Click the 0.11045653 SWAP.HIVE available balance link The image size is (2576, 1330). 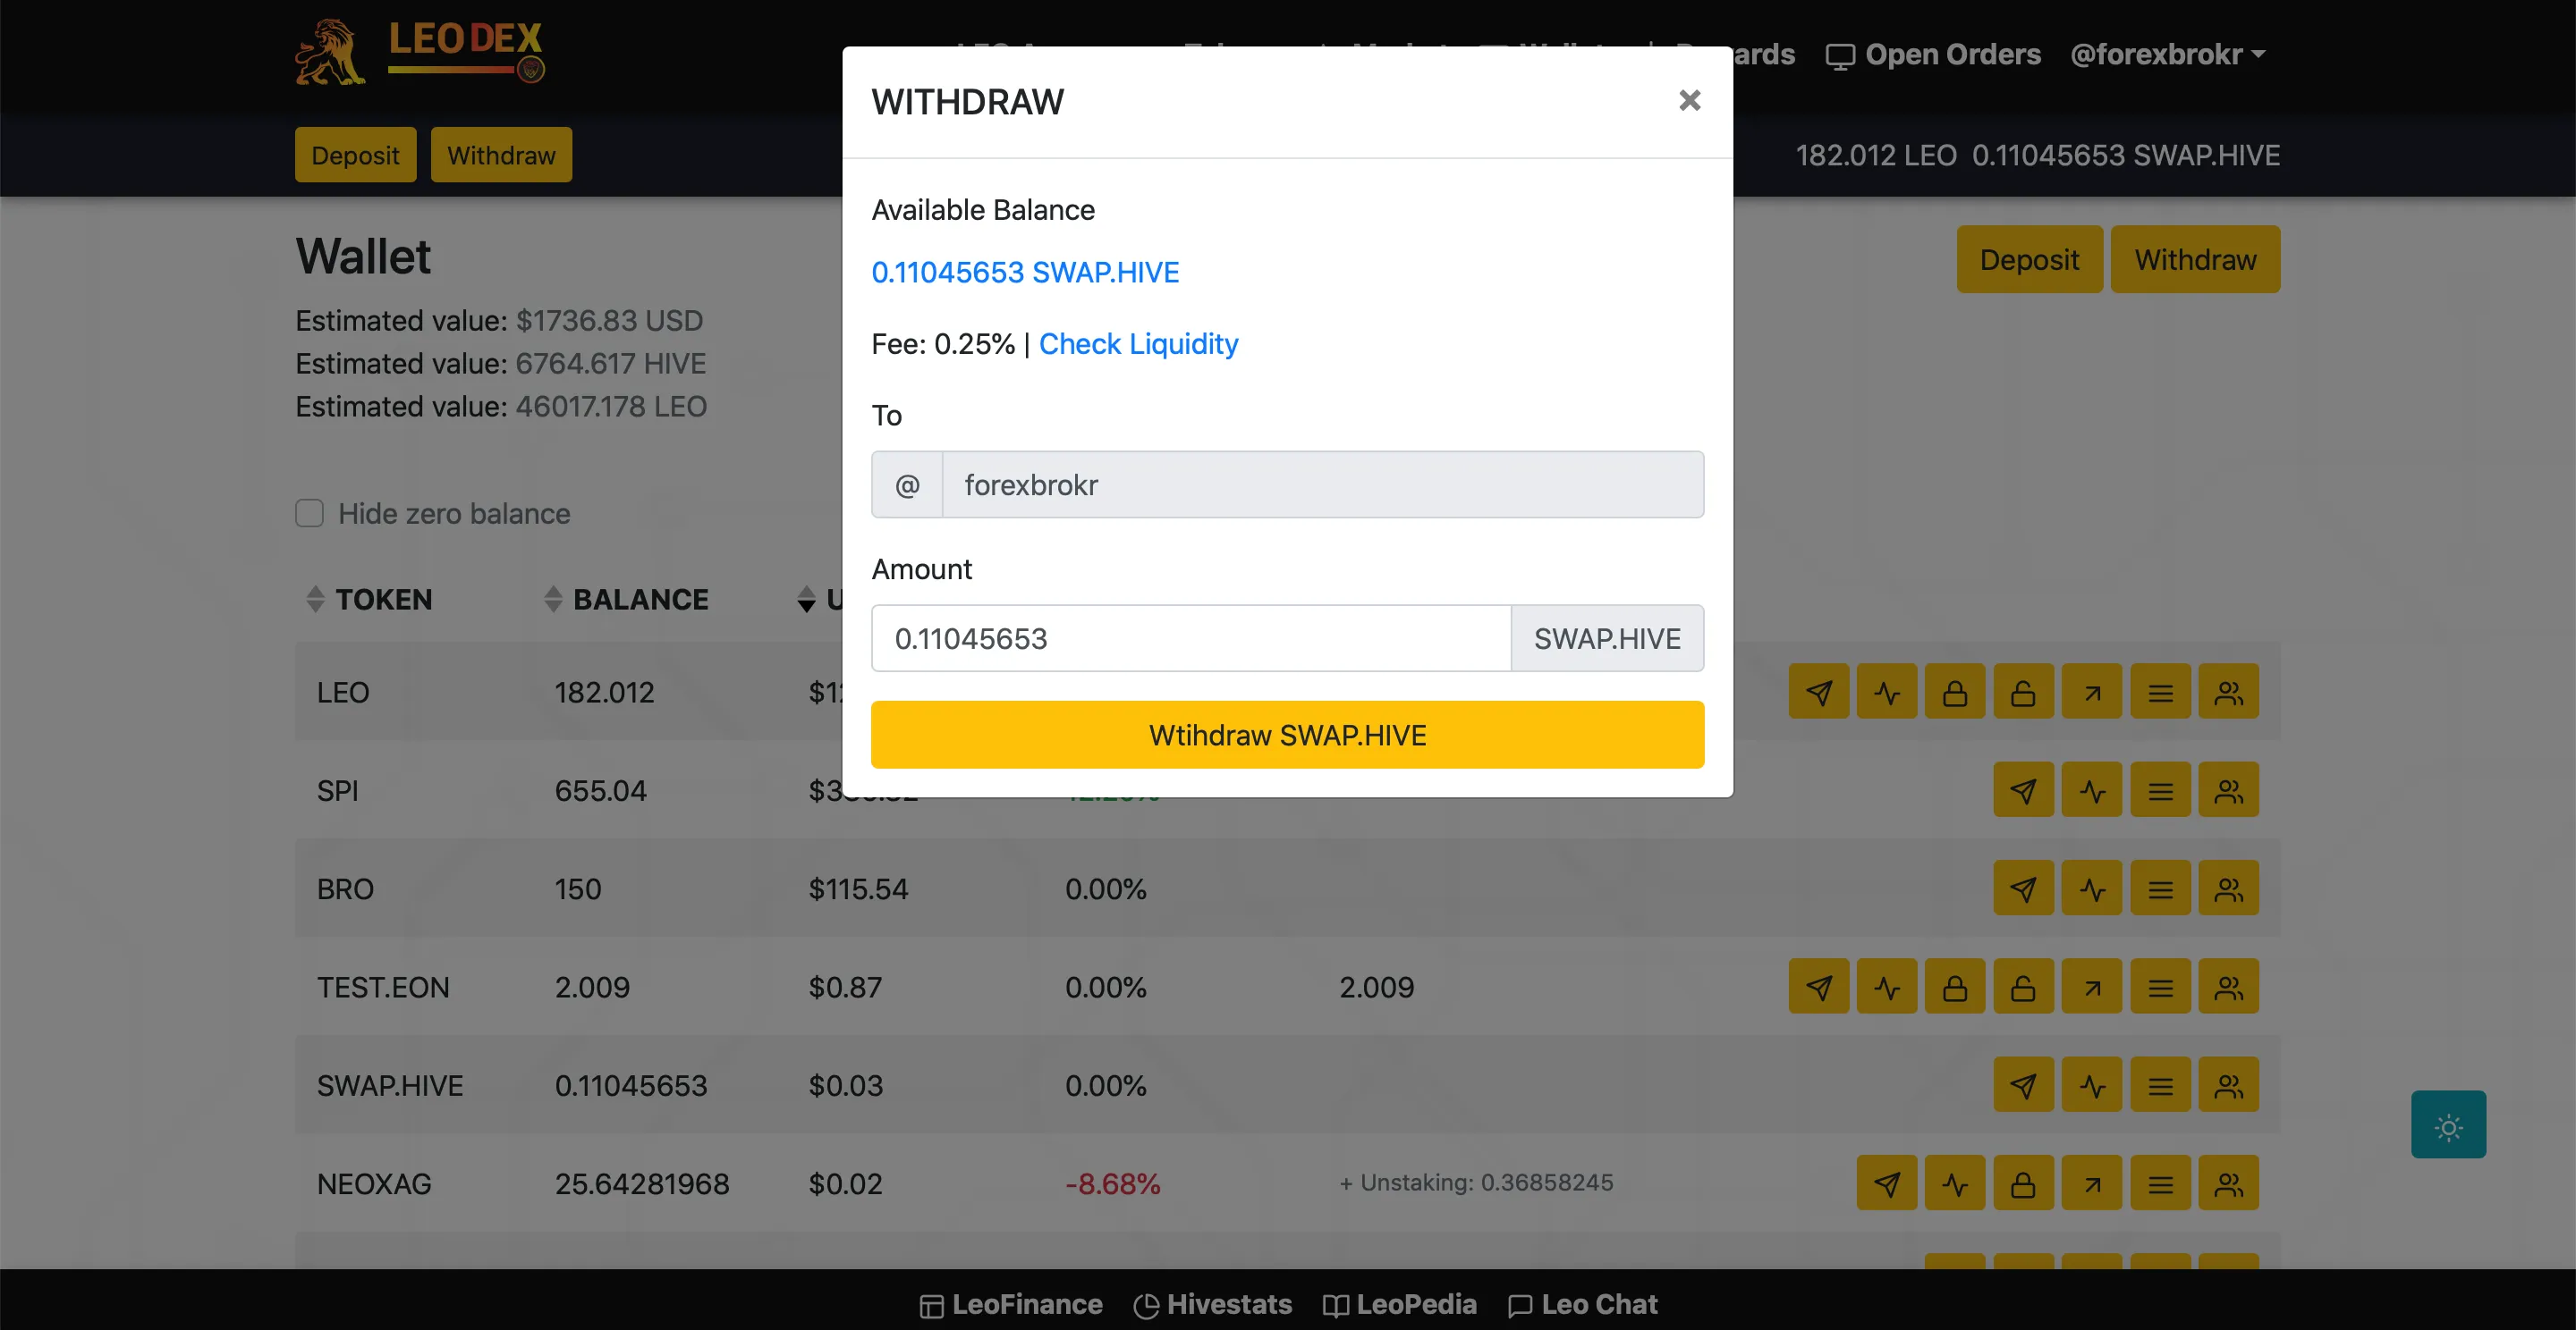pos(1025,272)
